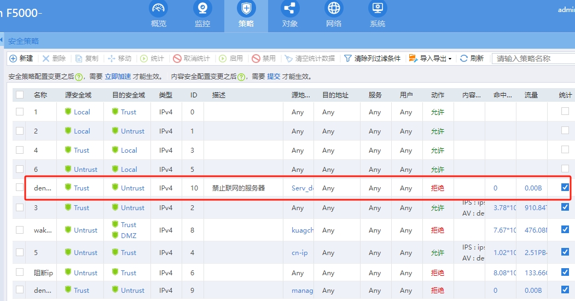Click Local source zone in policy 1

pos(82,112)
